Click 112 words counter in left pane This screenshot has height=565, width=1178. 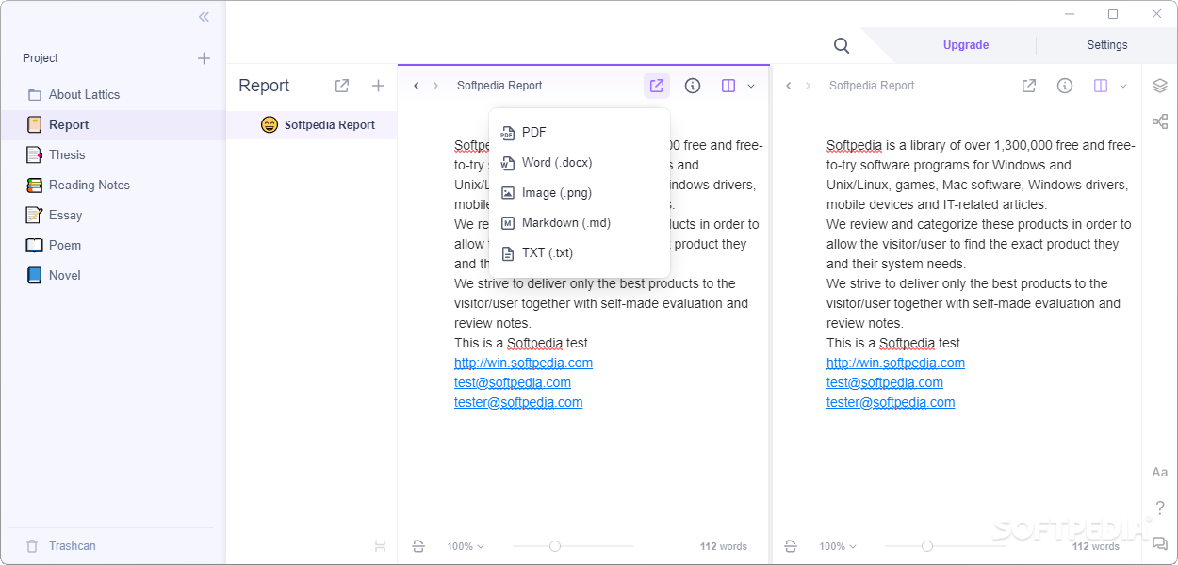[723, 546]
